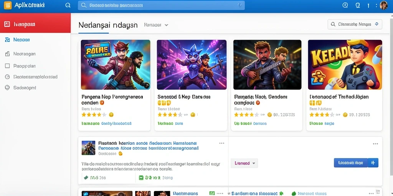The height and width of the screenshot is (196, 393).
Task: Open the Fioaitaodi list item title link
Action: pyautogui.click(x=148, y=146)
